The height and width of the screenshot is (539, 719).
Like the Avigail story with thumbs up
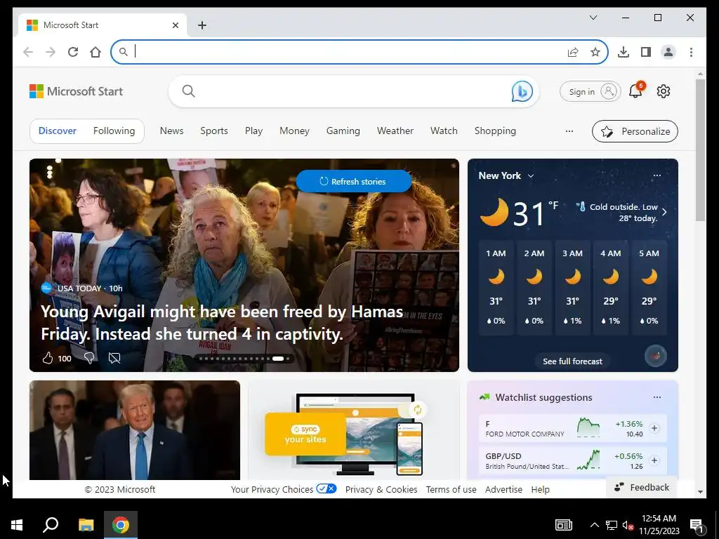[47, 358]
